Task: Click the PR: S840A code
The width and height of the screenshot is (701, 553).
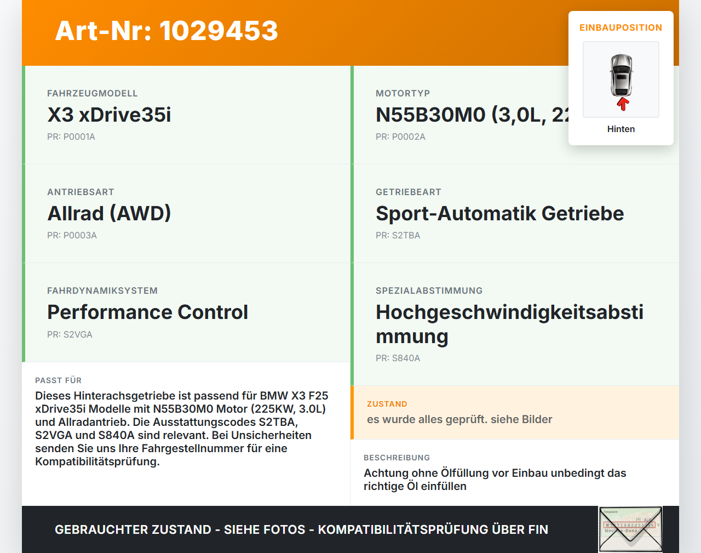Action: click(398, 358)
